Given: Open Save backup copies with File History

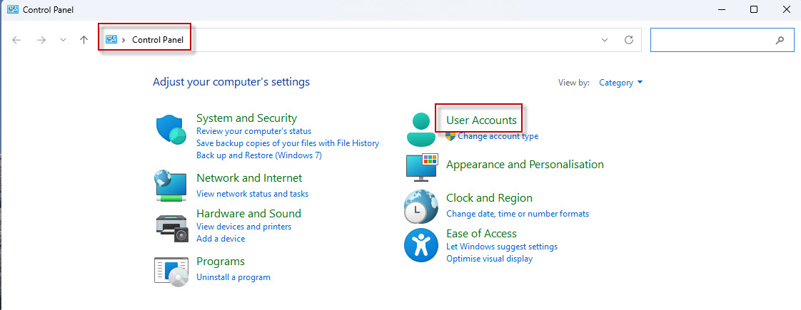Looking at the screenshot, I should pyautogui.click(x=288, y=143).
